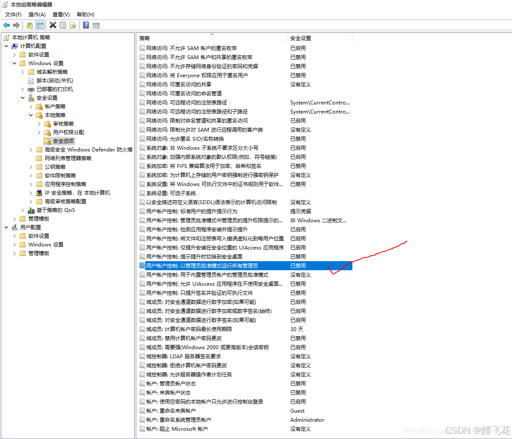The height and width of the screenshot is (439, 512).
Task: Click the 脚本(启动/关机) script icon
Action: (31, 81)
